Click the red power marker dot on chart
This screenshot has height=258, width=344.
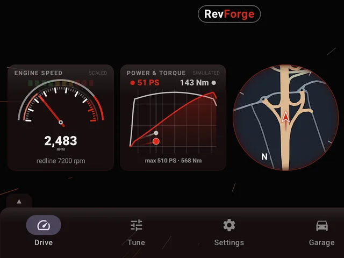[x=156, y=141]
